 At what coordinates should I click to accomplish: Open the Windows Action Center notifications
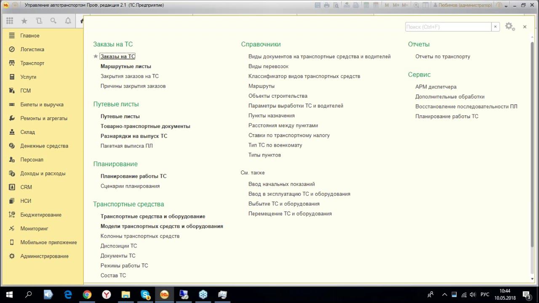point(526,295)
